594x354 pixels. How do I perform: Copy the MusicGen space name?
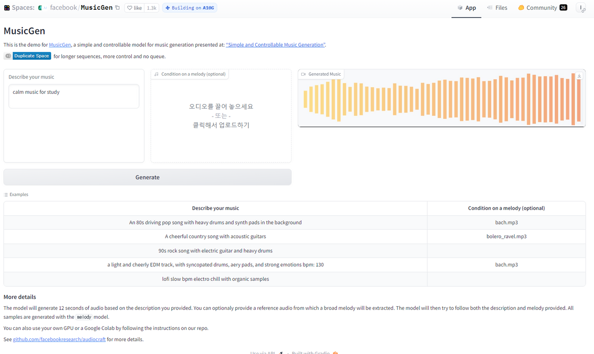117,8
